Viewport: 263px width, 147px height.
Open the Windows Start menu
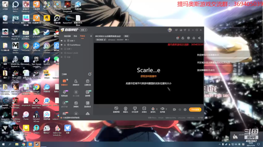[x=3, y=144]
